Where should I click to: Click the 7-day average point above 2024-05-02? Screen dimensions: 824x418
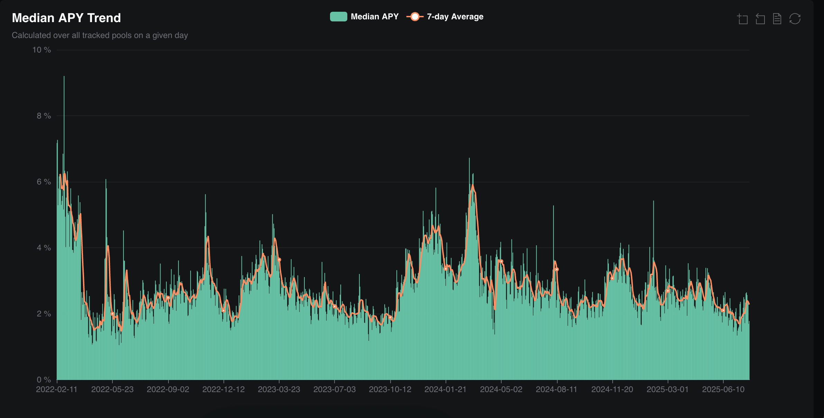pyautogui.click(x=501, y=262)
